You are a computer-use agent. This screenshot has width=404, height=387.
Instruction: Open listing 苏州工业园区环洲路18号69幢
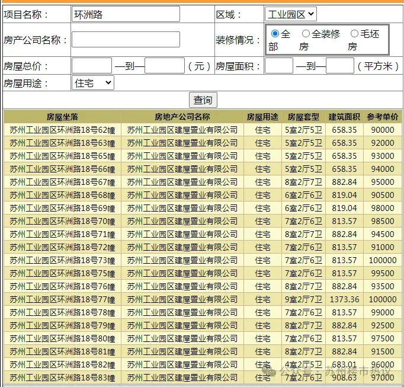[62, 208]
